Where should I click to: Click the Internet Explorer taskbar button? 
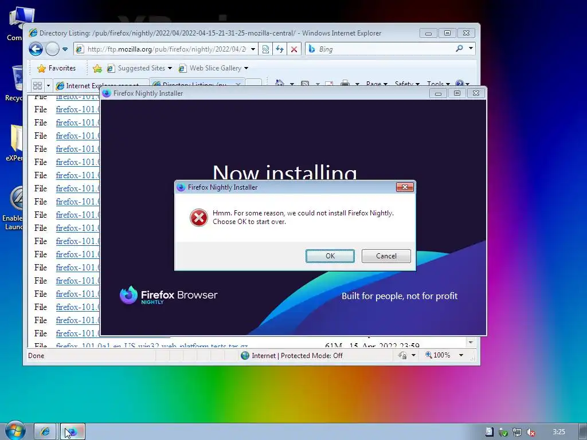coord(45,431)
